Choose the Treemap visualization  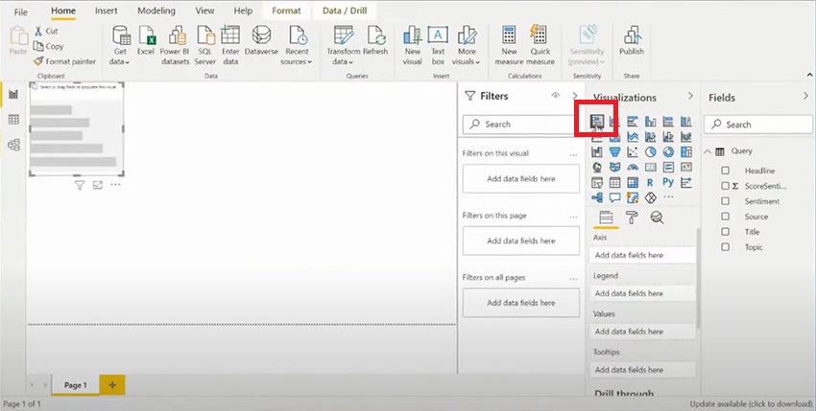(x=686, y=151)
